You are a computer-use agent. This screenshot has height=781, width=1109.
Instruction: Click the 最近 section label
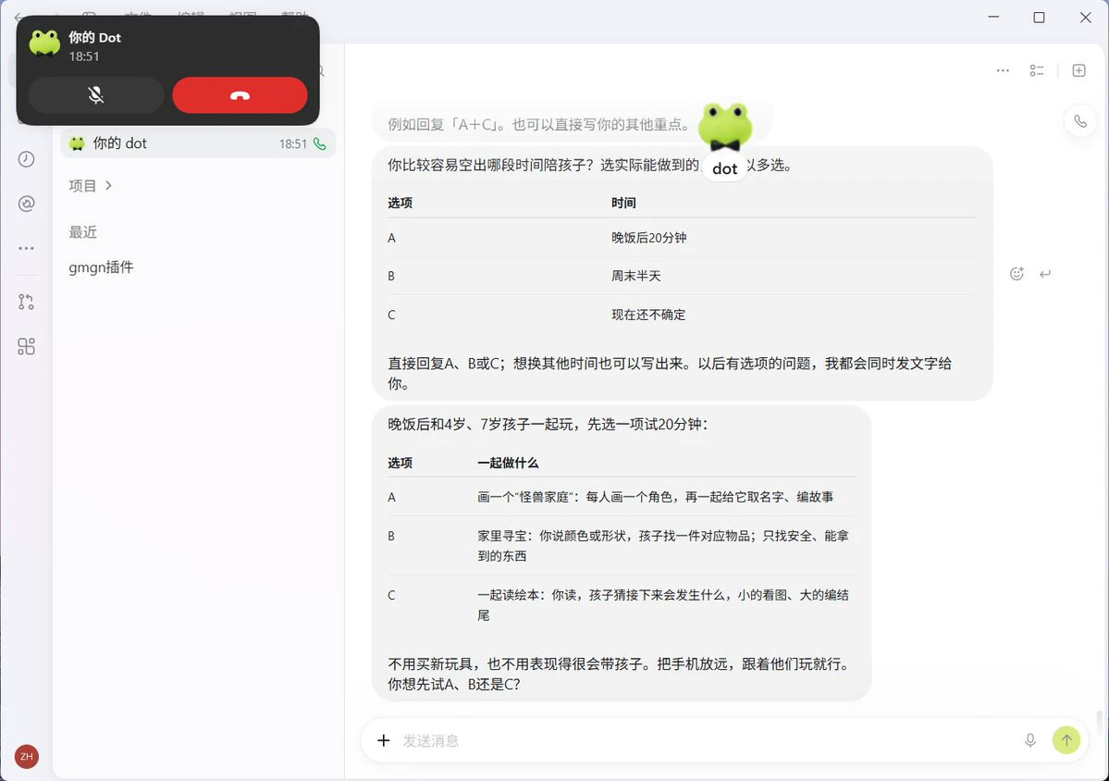82,232
